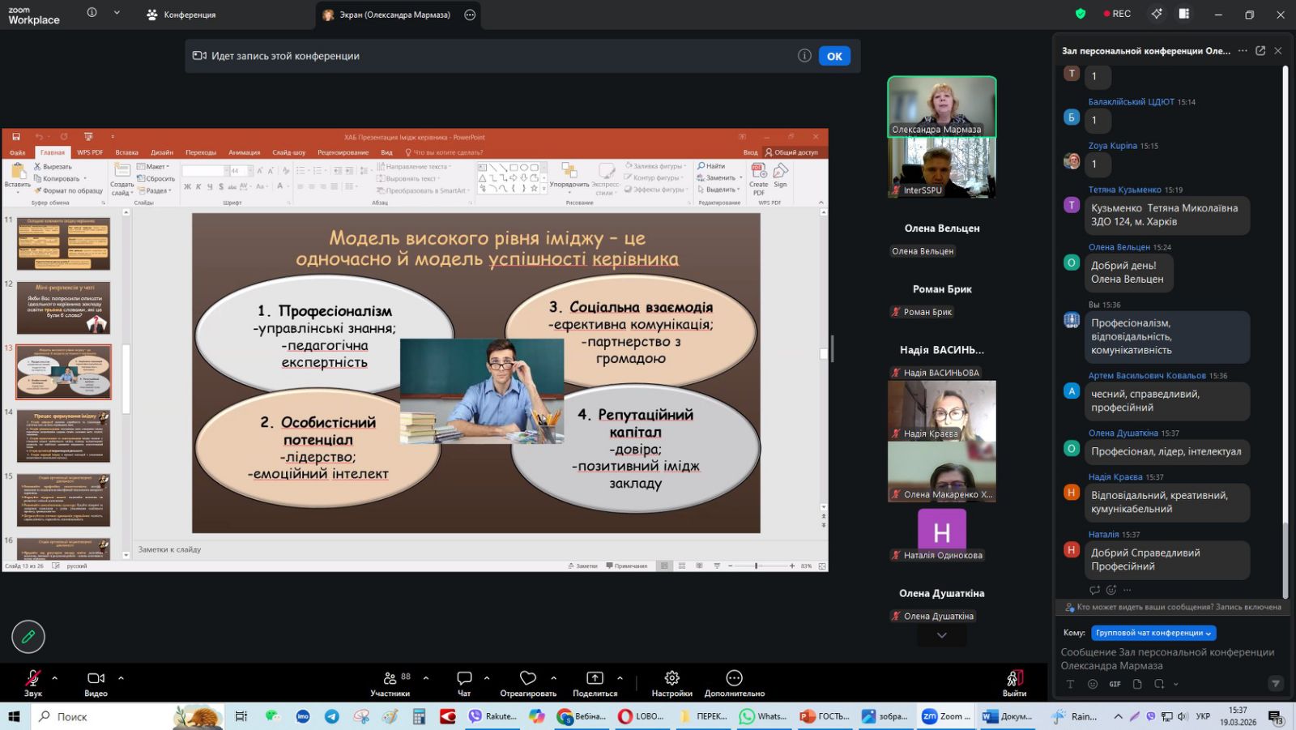Open Настройки gear settings
Viewport: 1296px width, 730px height.
[x=671, y=678]
